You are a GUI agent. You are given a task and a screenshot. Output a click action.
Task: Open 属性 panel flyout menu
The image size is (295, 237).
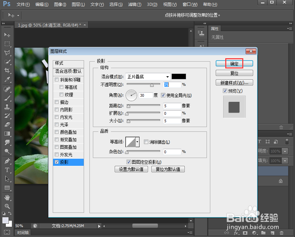coord(290,29)
